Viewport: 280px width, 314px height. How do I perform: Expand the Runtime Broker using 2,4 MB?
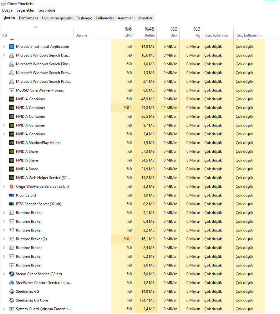click(x=4, y=248)
